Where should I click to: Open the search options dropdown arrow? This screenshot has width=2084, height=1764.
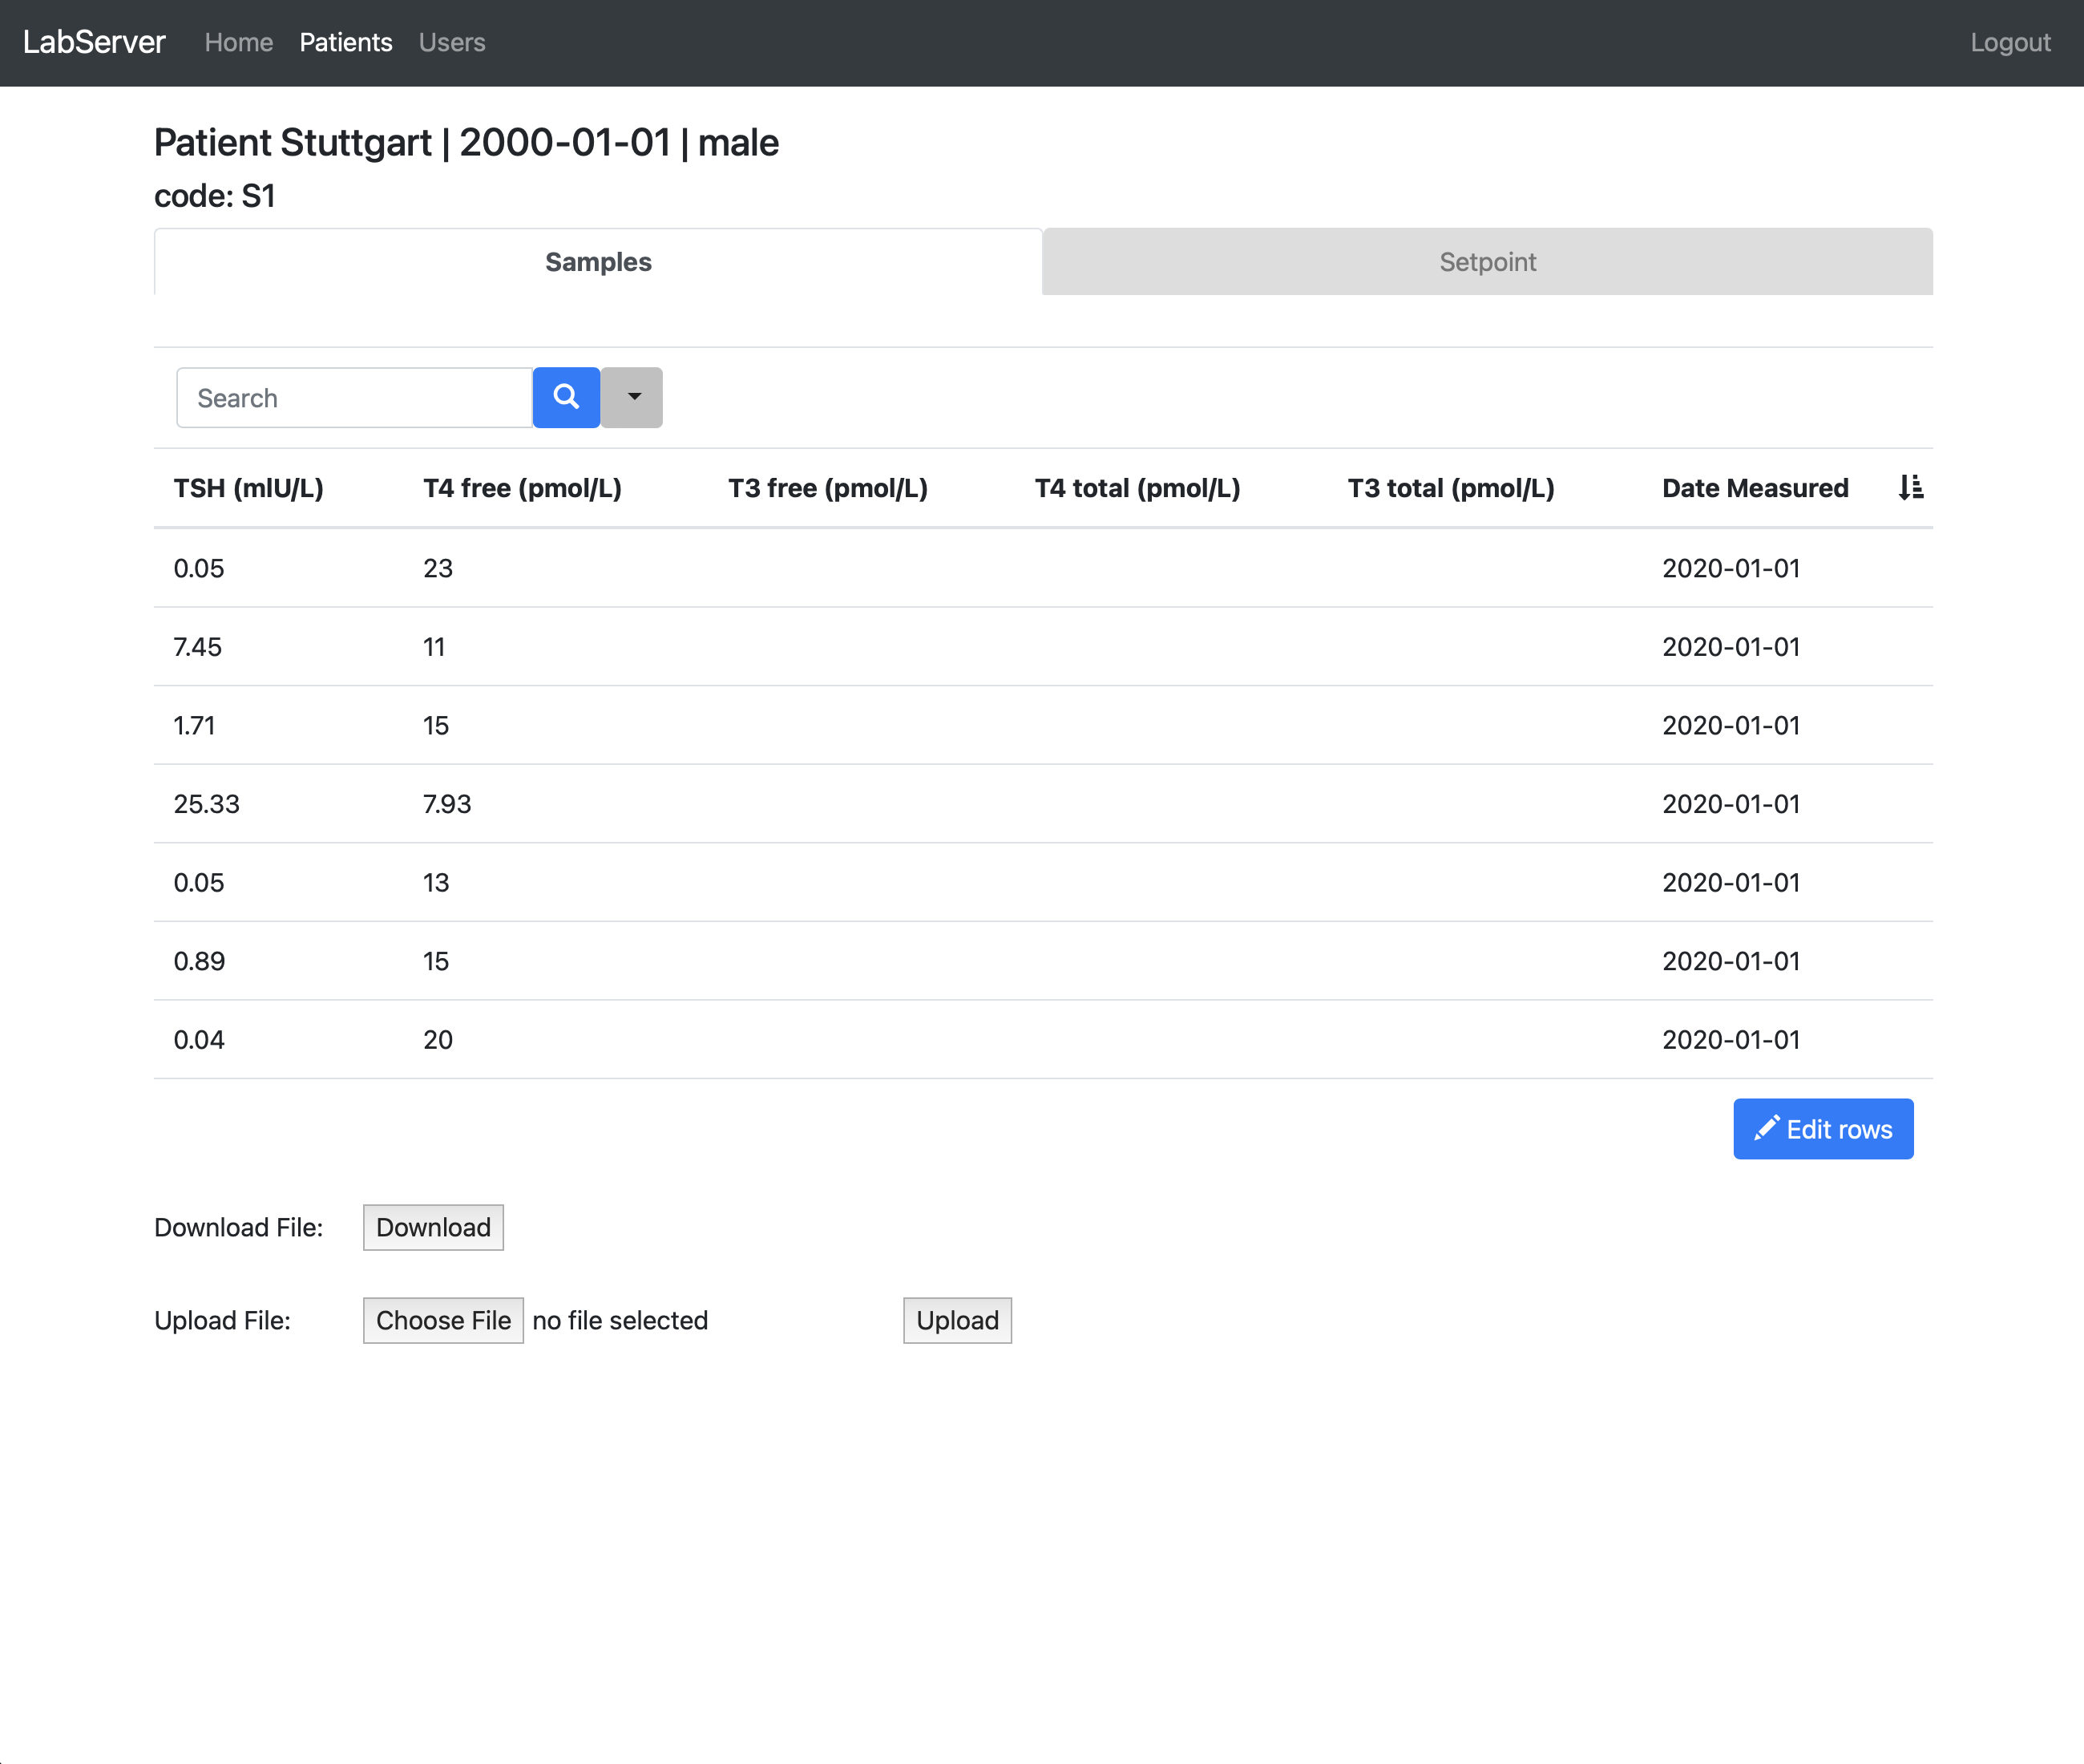pos(632,397)
